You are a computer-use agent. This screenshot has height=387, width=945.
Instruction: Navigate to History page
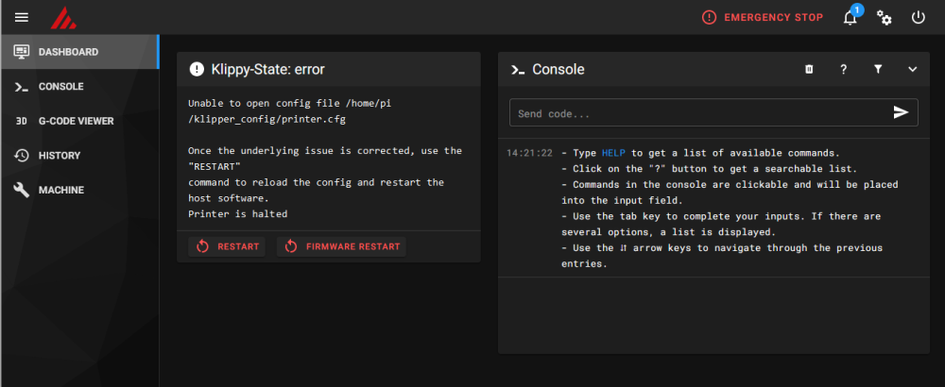pos(59,155)
